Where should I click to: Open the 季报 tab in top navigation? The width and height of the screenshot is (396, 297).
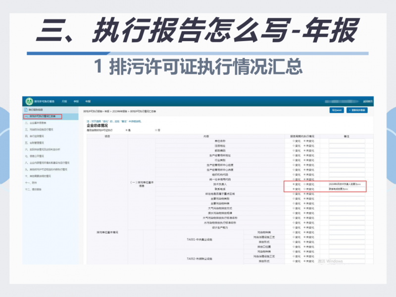point(76,101)
